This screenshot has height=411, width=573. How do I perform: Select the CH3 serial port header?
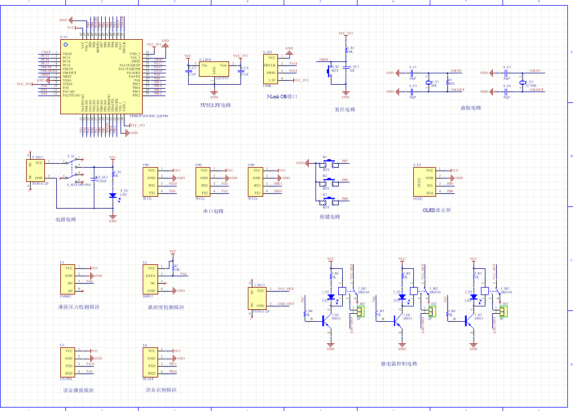click(x=256, y=181)
